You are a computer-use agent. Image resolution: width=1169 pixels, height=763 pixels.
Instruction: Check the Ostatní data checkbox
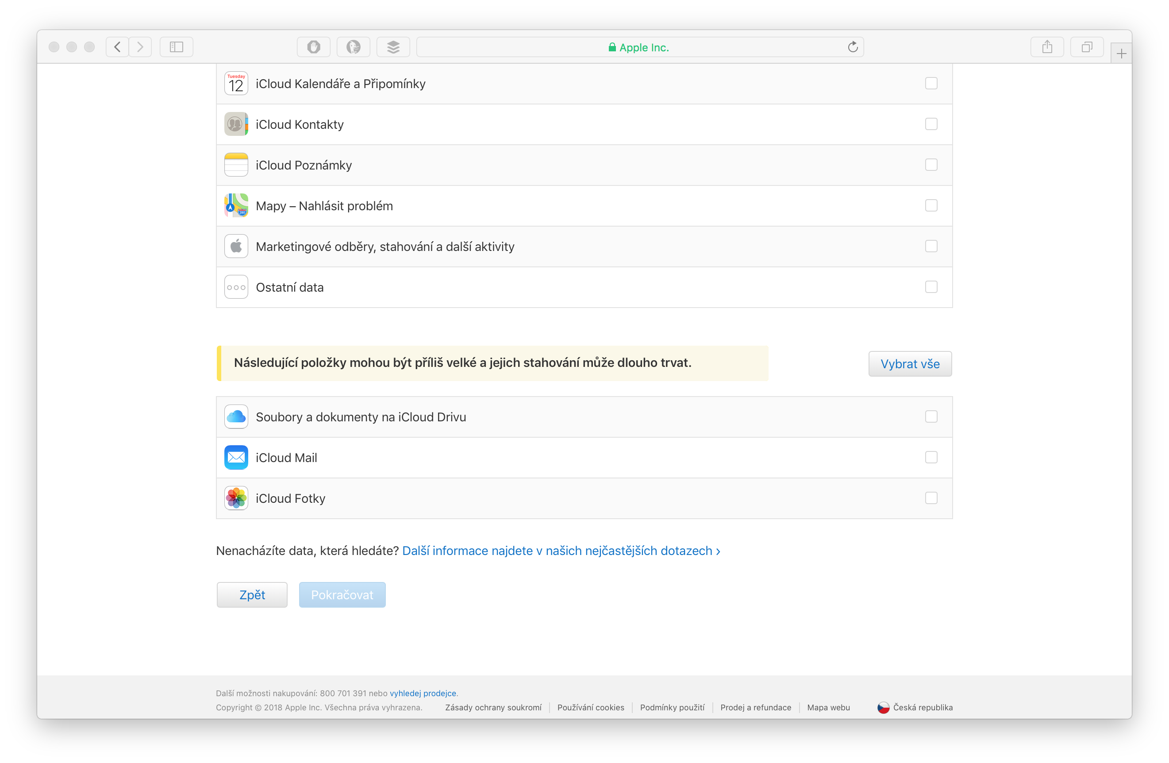click(x=931, y=287)
